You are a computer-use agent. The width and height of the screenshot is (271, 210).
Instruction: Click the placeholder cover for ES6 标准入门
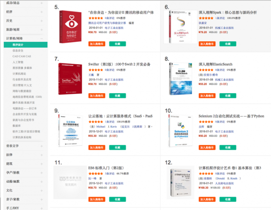coord(70,182)
